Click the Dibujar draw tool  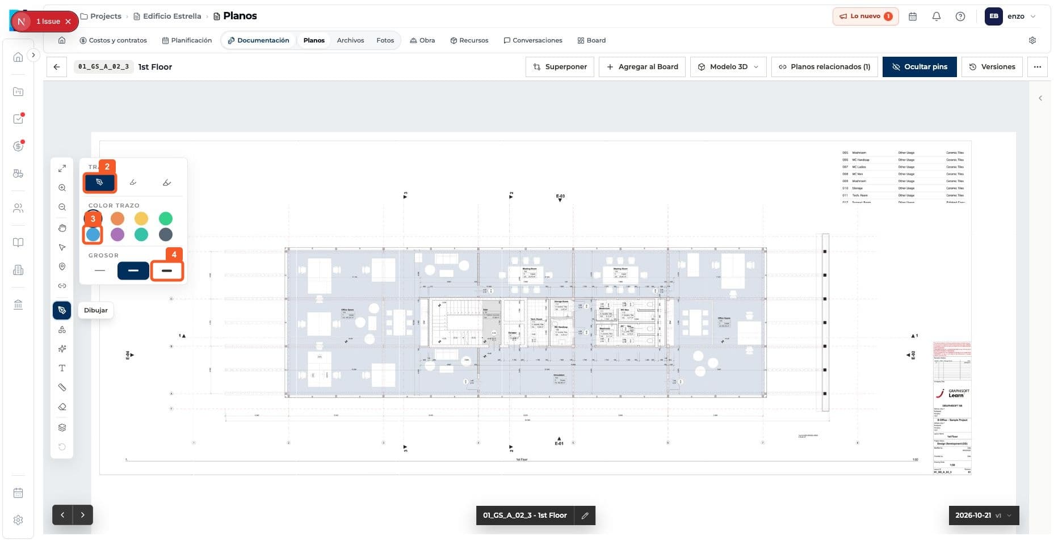[62, 310]
